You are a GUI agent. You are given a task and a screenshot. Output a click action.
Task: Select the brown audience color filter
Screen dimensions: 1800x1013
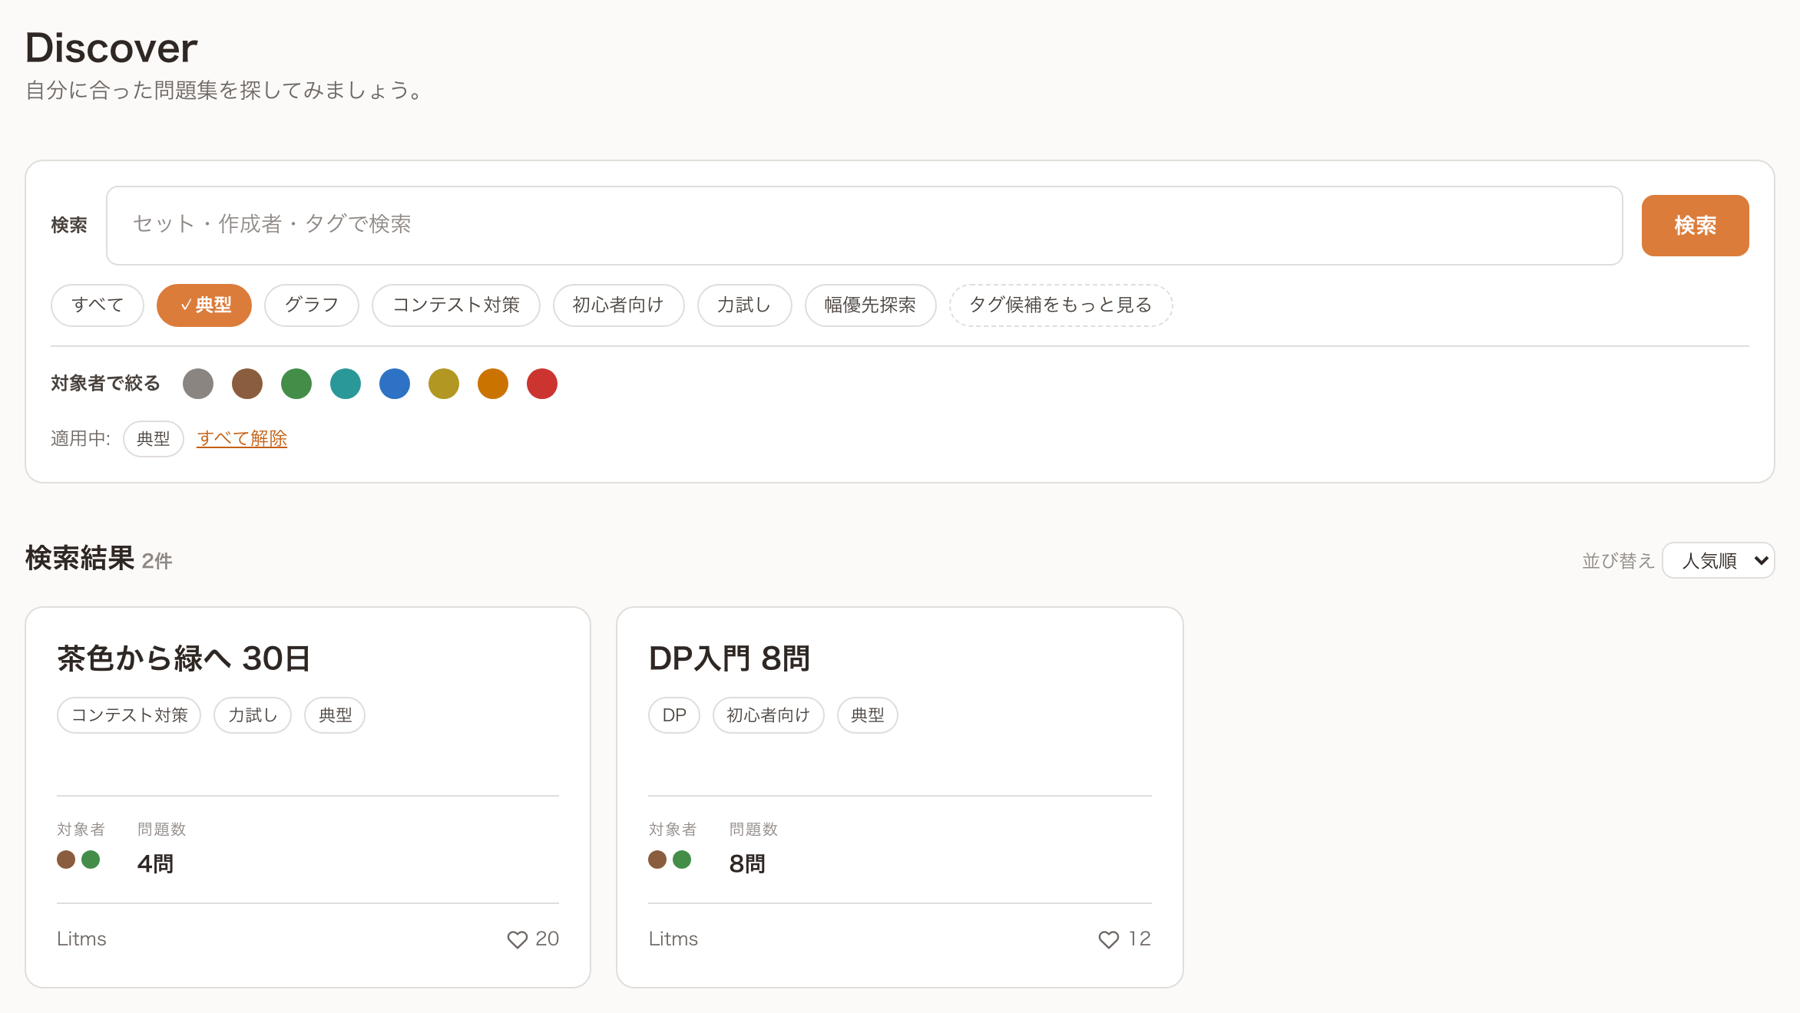click(247, 384)
